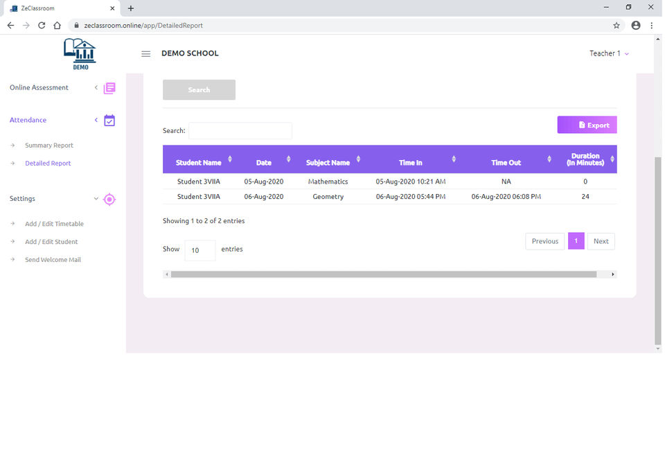Click the Settings target icon

[x=109, y=199]
